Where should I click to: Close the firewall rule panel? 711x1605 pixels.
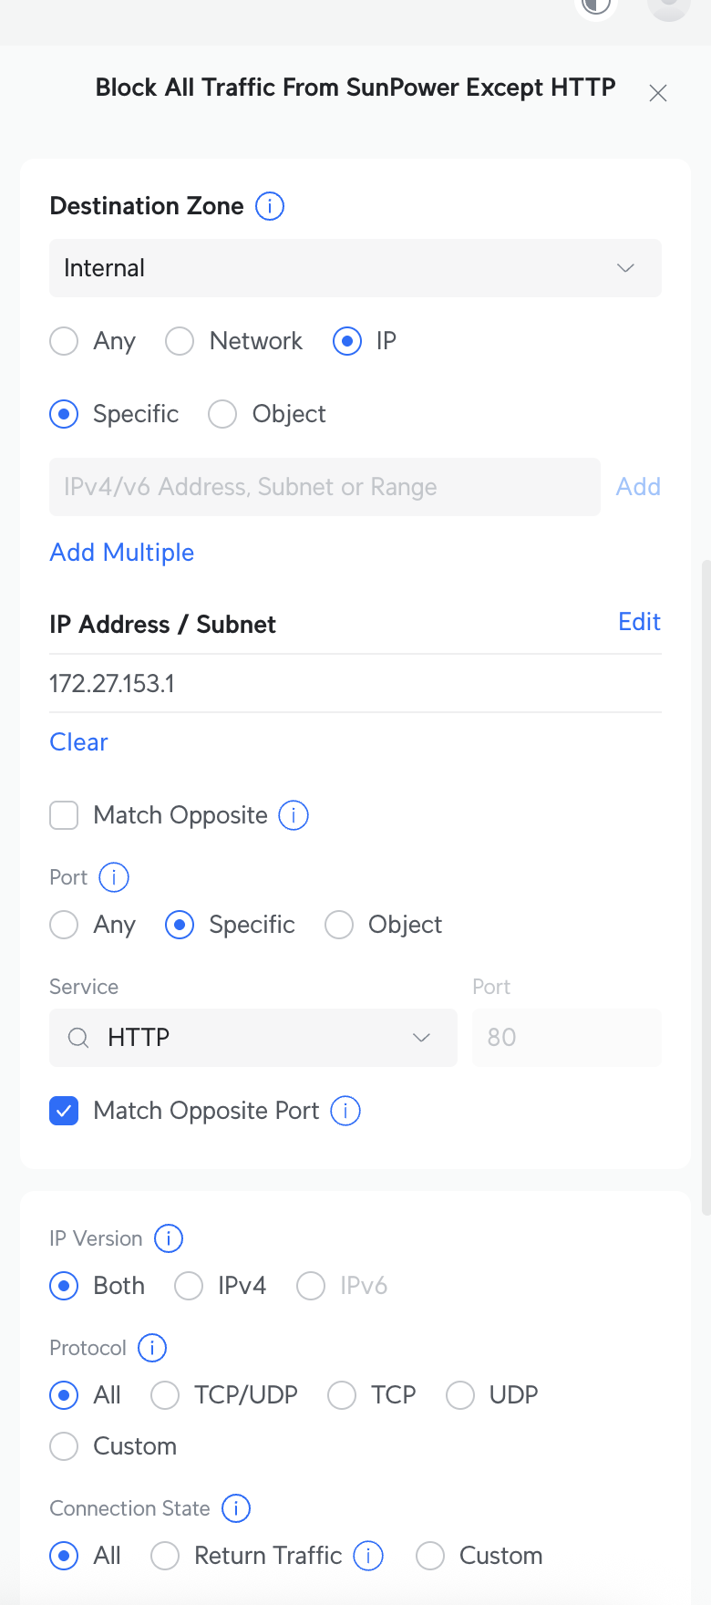coord(658,93)
